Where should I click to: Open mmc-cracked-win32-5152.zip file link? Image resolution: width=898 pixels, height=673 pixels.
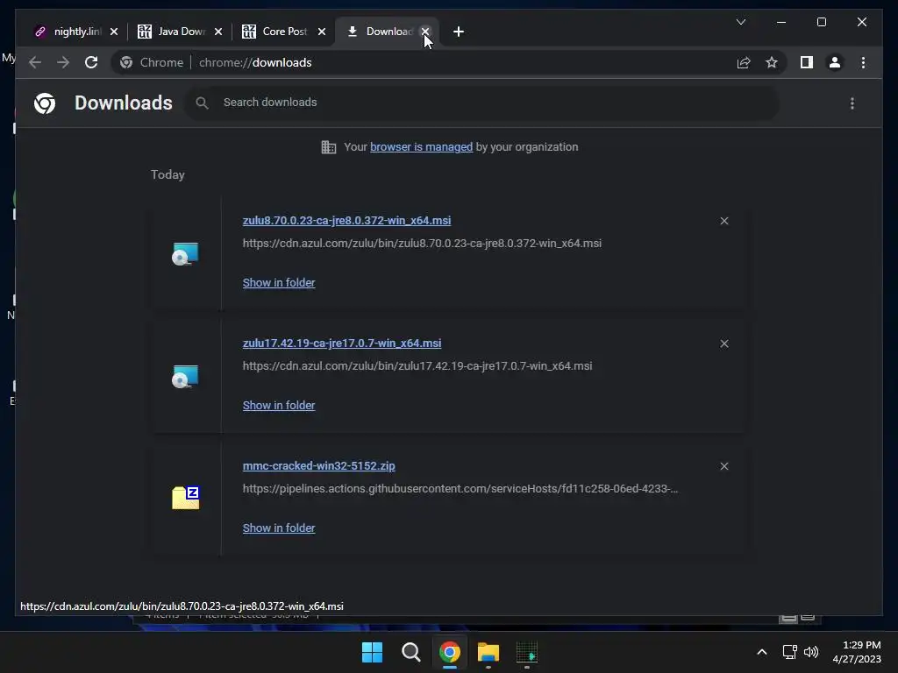(318, 466)
